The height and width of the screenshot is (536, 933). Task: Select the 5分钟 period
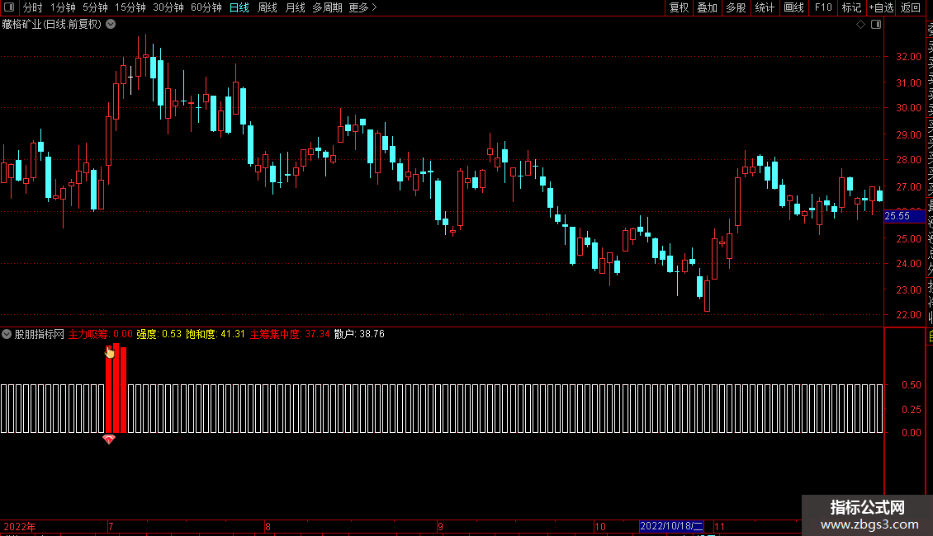95,7
